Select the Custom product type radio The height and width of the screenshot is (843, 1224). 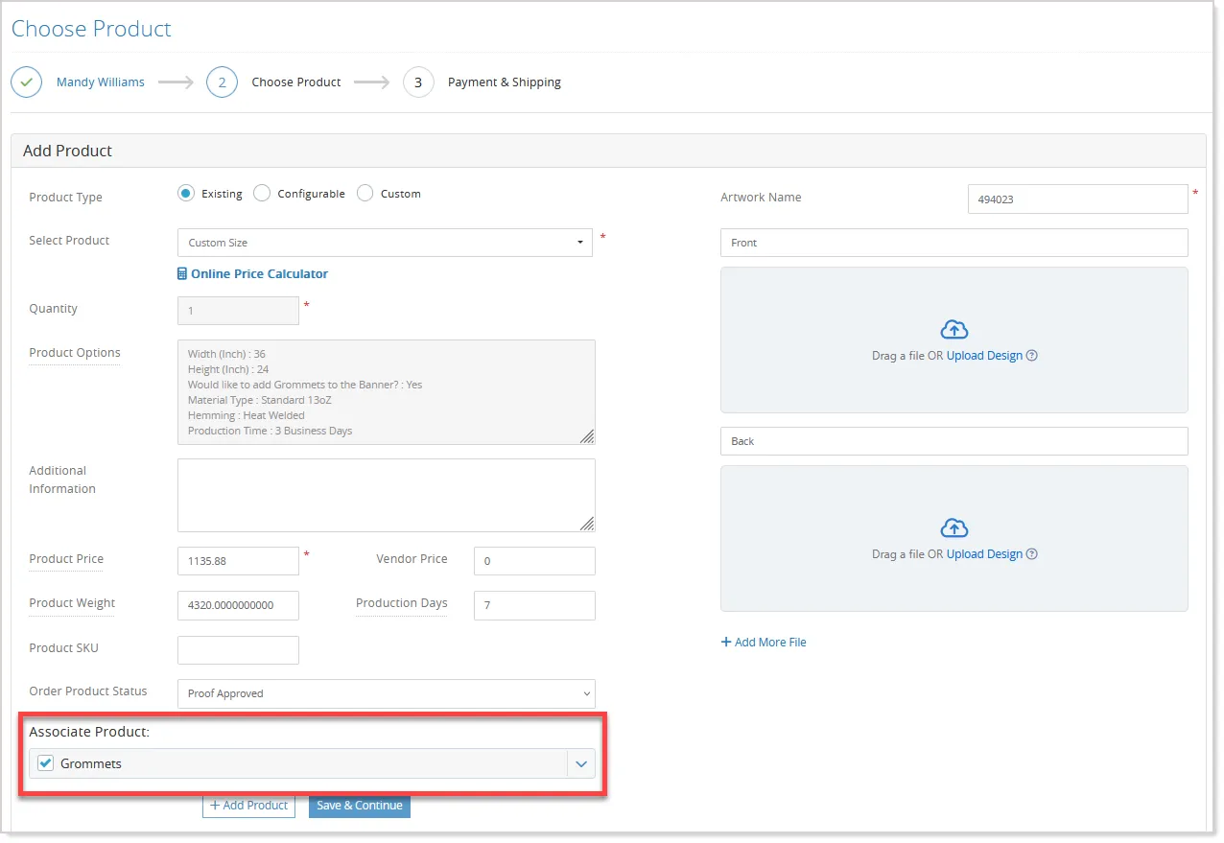pos(365,194)
